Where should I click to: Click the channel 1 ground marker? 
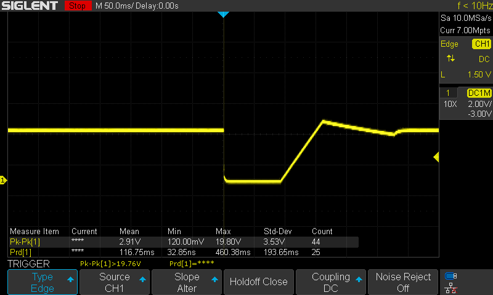point(2,180)
